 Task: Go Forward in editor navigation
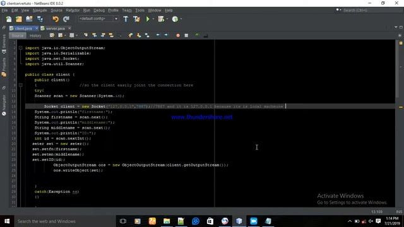[x=72, y=35]
